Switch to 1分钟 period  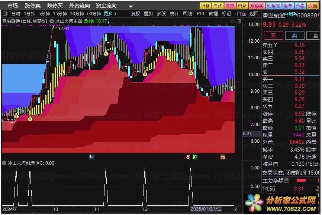coord(30,14)
